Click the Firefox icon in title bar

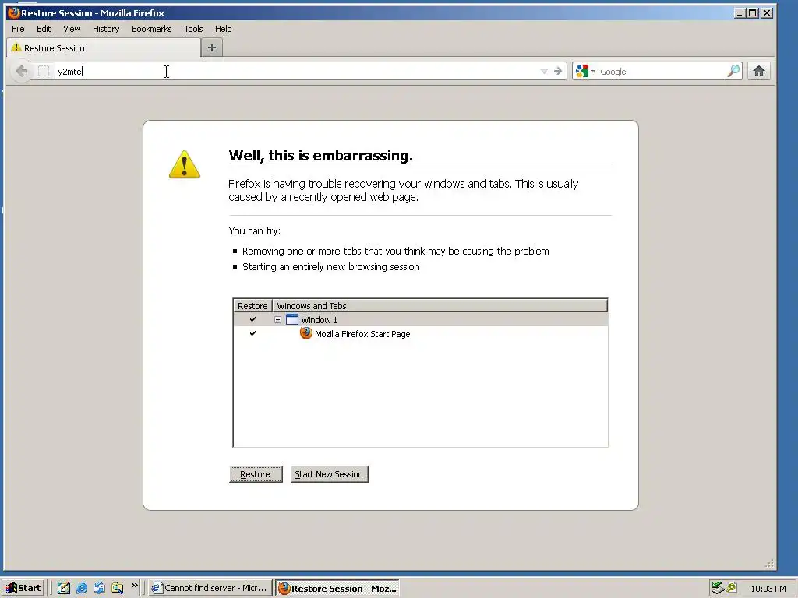point(13,12)
